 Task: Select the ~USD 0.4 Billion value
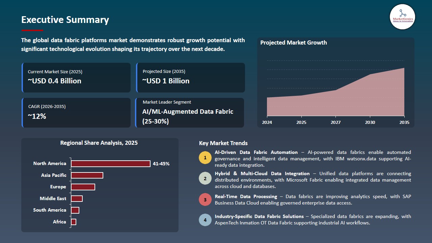pyautogui.click(x=54, y=81)
